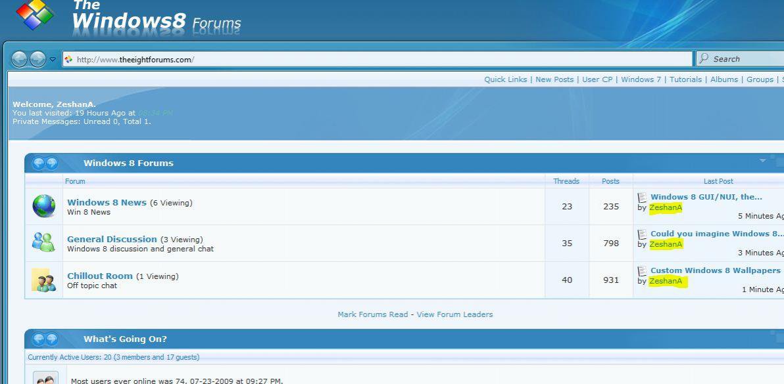Open the Tutorials nav link

[685, 79]
